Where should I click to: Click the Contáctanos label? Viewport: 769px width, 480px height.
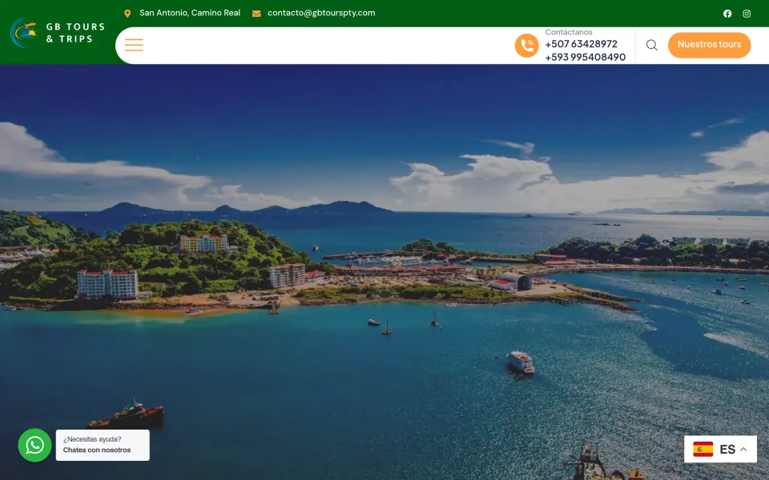click(569, 32)
